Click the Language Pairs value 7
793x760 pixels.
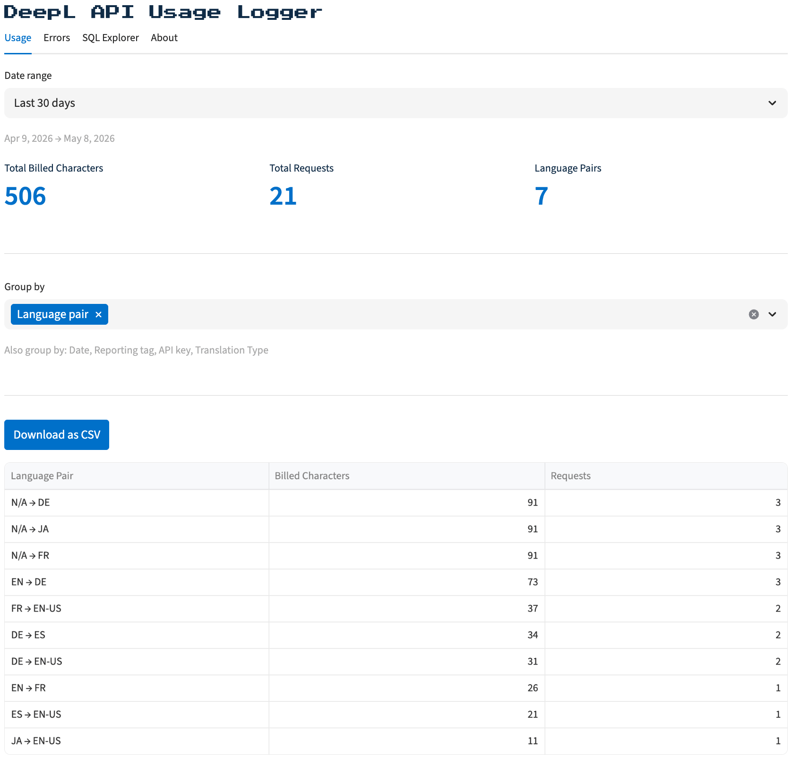pyautogui.click(x=542, y=196)
